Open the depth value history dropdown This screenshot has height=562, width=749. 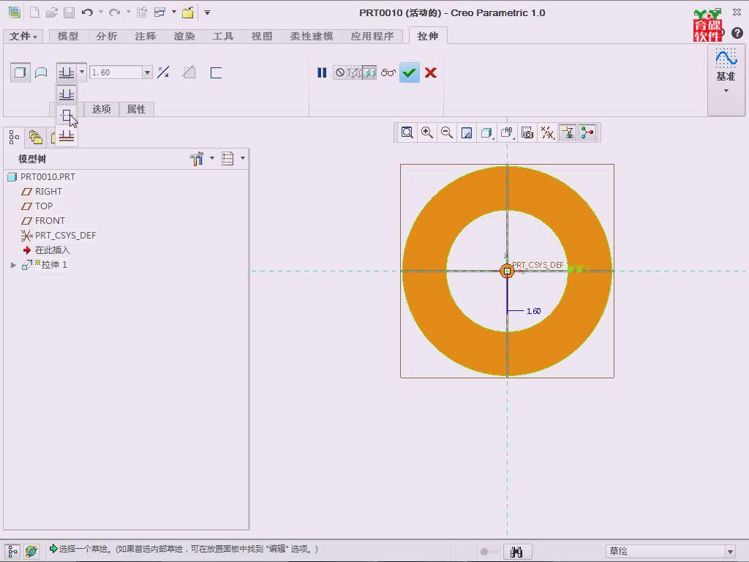(147, 72)
